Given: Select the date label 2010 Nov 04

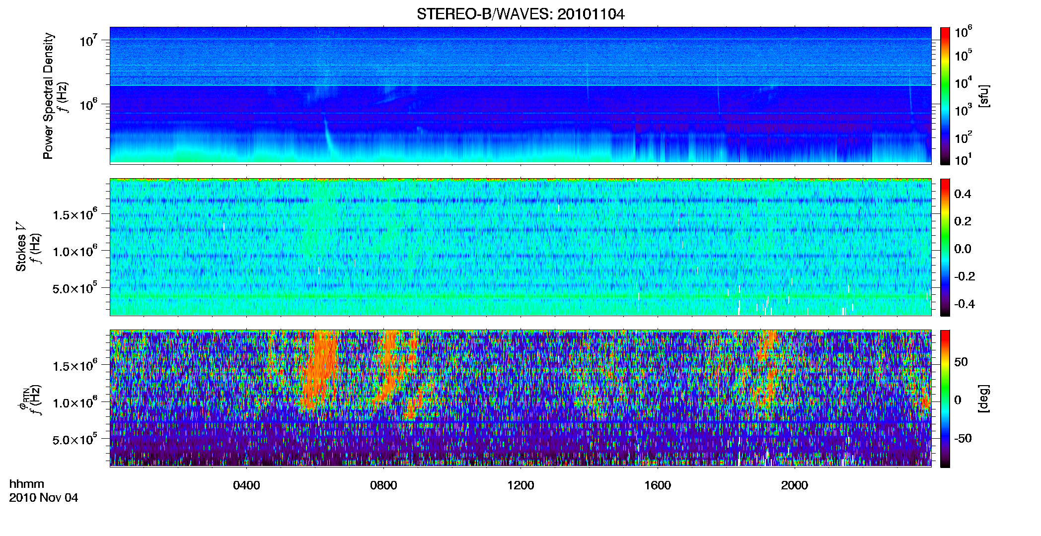Looking at the screenshot, I should click(x=44, y=498).
